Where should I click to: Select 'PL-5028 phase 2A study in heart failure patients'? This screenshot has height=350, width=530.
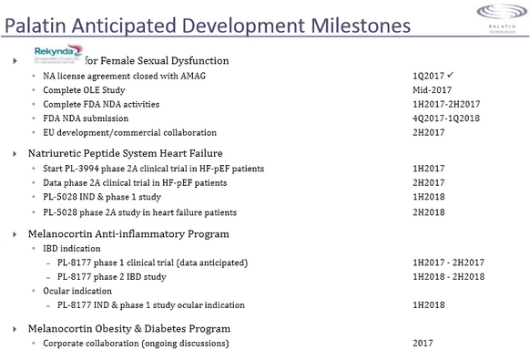pos(139,212)
